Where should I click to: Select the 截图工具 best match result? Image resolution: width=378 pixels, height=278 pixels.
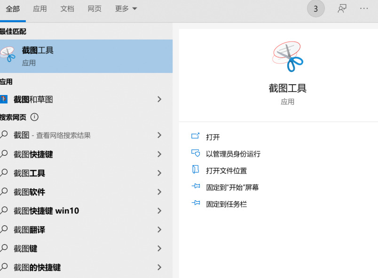pos(86,56)
